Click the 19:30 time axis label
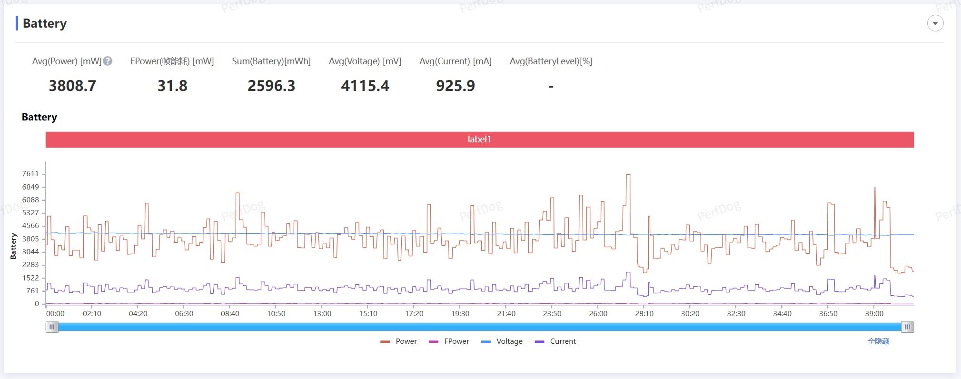The image size is (961, 379). click(x=460, y=314)
